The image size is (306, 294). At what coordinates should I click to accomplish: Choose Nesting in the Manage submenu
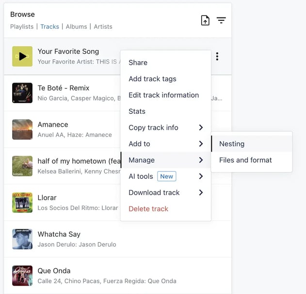pyautogui.click(x=232, y=144)
